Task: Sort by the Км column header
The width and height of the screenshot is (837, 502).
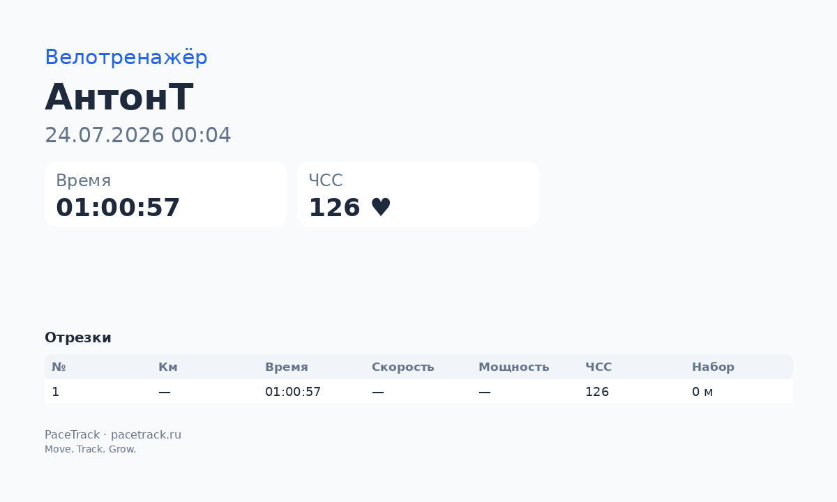Action: click(x=168, y=367)
